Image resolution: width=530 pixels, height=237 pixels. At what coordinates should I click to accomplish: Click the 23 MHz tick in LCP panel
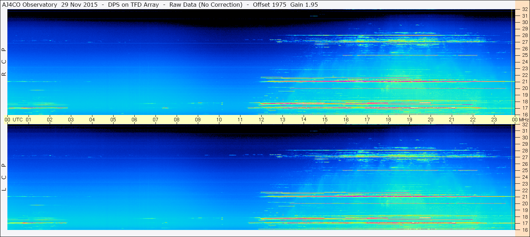[524, 184]
